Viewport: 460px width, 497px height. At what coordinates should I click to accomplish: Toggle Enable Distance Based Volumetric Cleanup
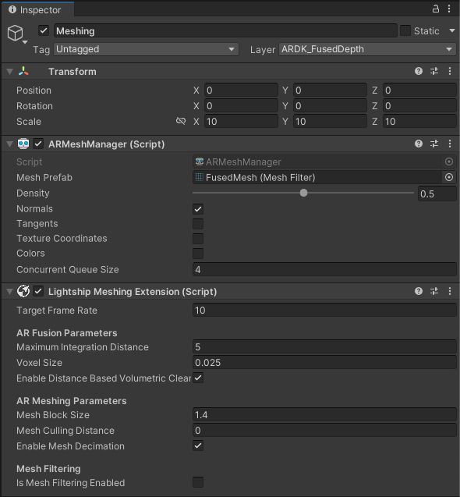point(198,378)
